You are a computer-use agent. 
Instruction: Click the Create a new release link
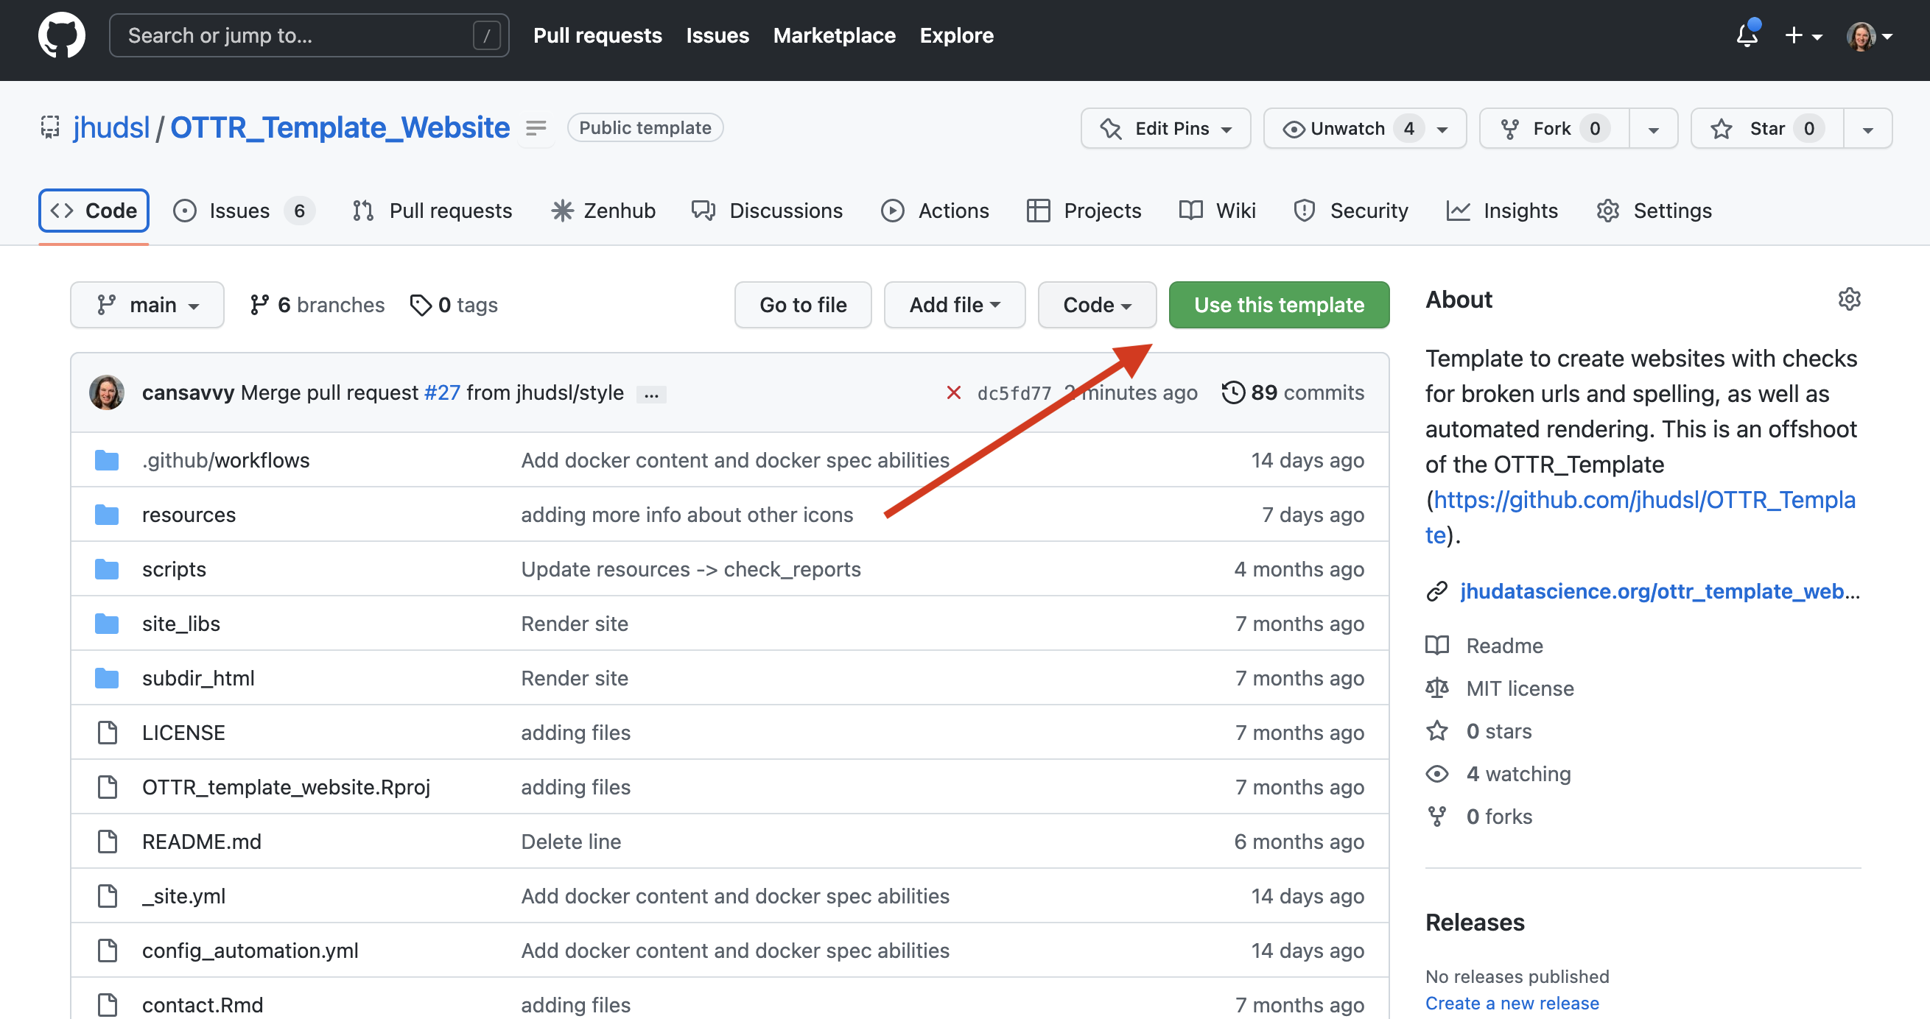(1511, 1003)
